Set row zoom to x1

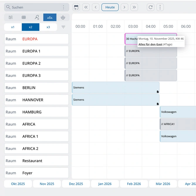pyautogui.click(x=13, y=27)
